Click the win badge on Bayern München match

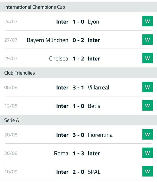[x=147, y=40]
